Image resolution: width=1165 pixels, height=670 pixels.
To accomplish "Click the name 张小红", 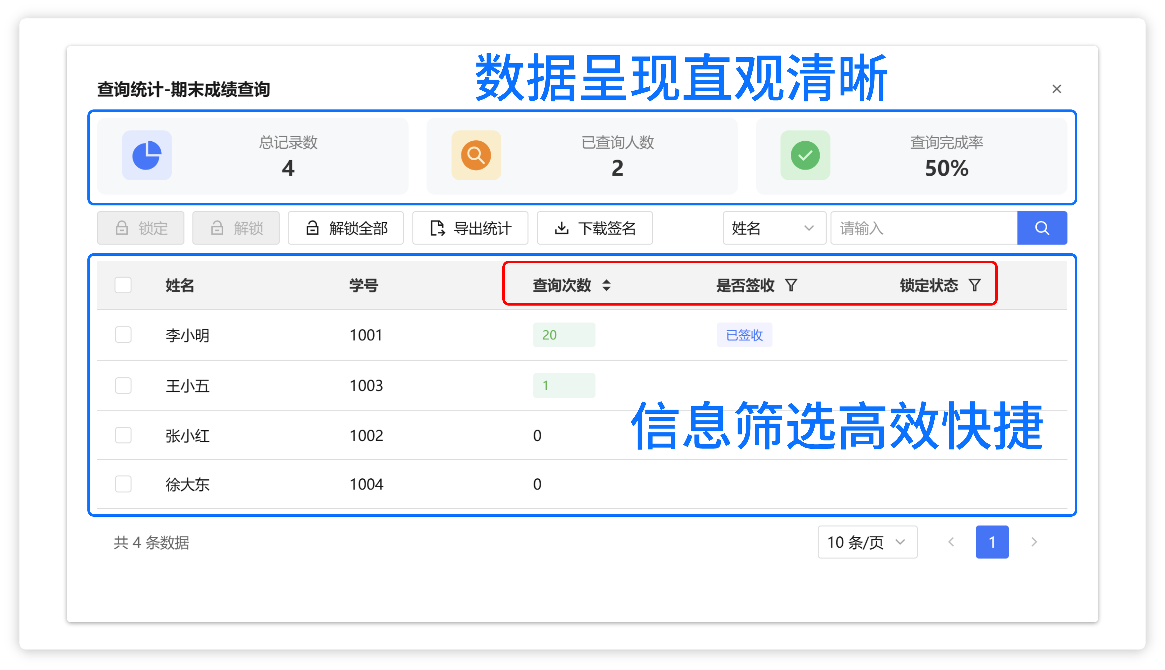I will coord(188,436).
